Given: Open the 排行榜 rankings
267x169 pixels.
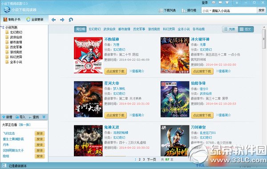Looking at the screenshot, I should (x=189, y=11).
